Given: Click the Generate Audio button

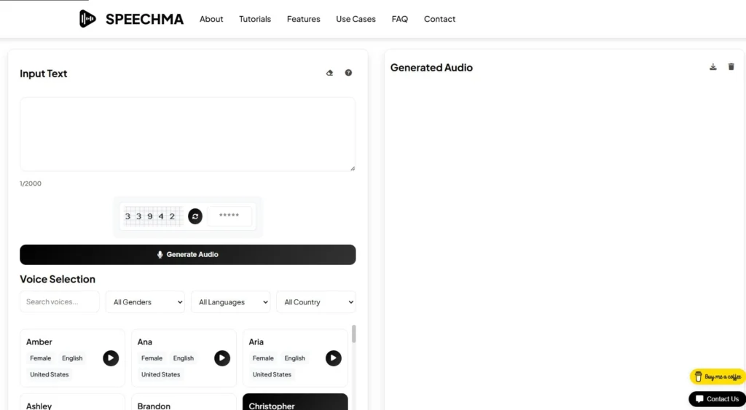Looking at the screenshot, I should tap(188, 254).
